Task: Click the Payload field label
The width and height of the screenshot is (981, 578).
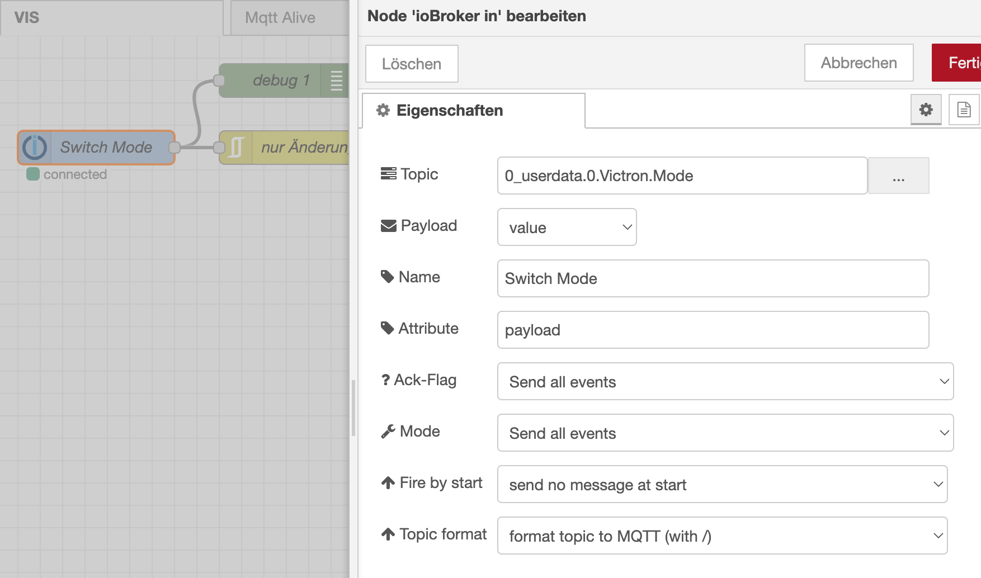Action: click(x=419, y=225)
